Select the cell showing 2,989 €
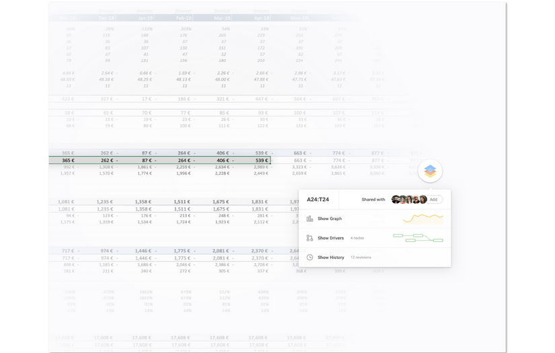 tap(261, 167)
